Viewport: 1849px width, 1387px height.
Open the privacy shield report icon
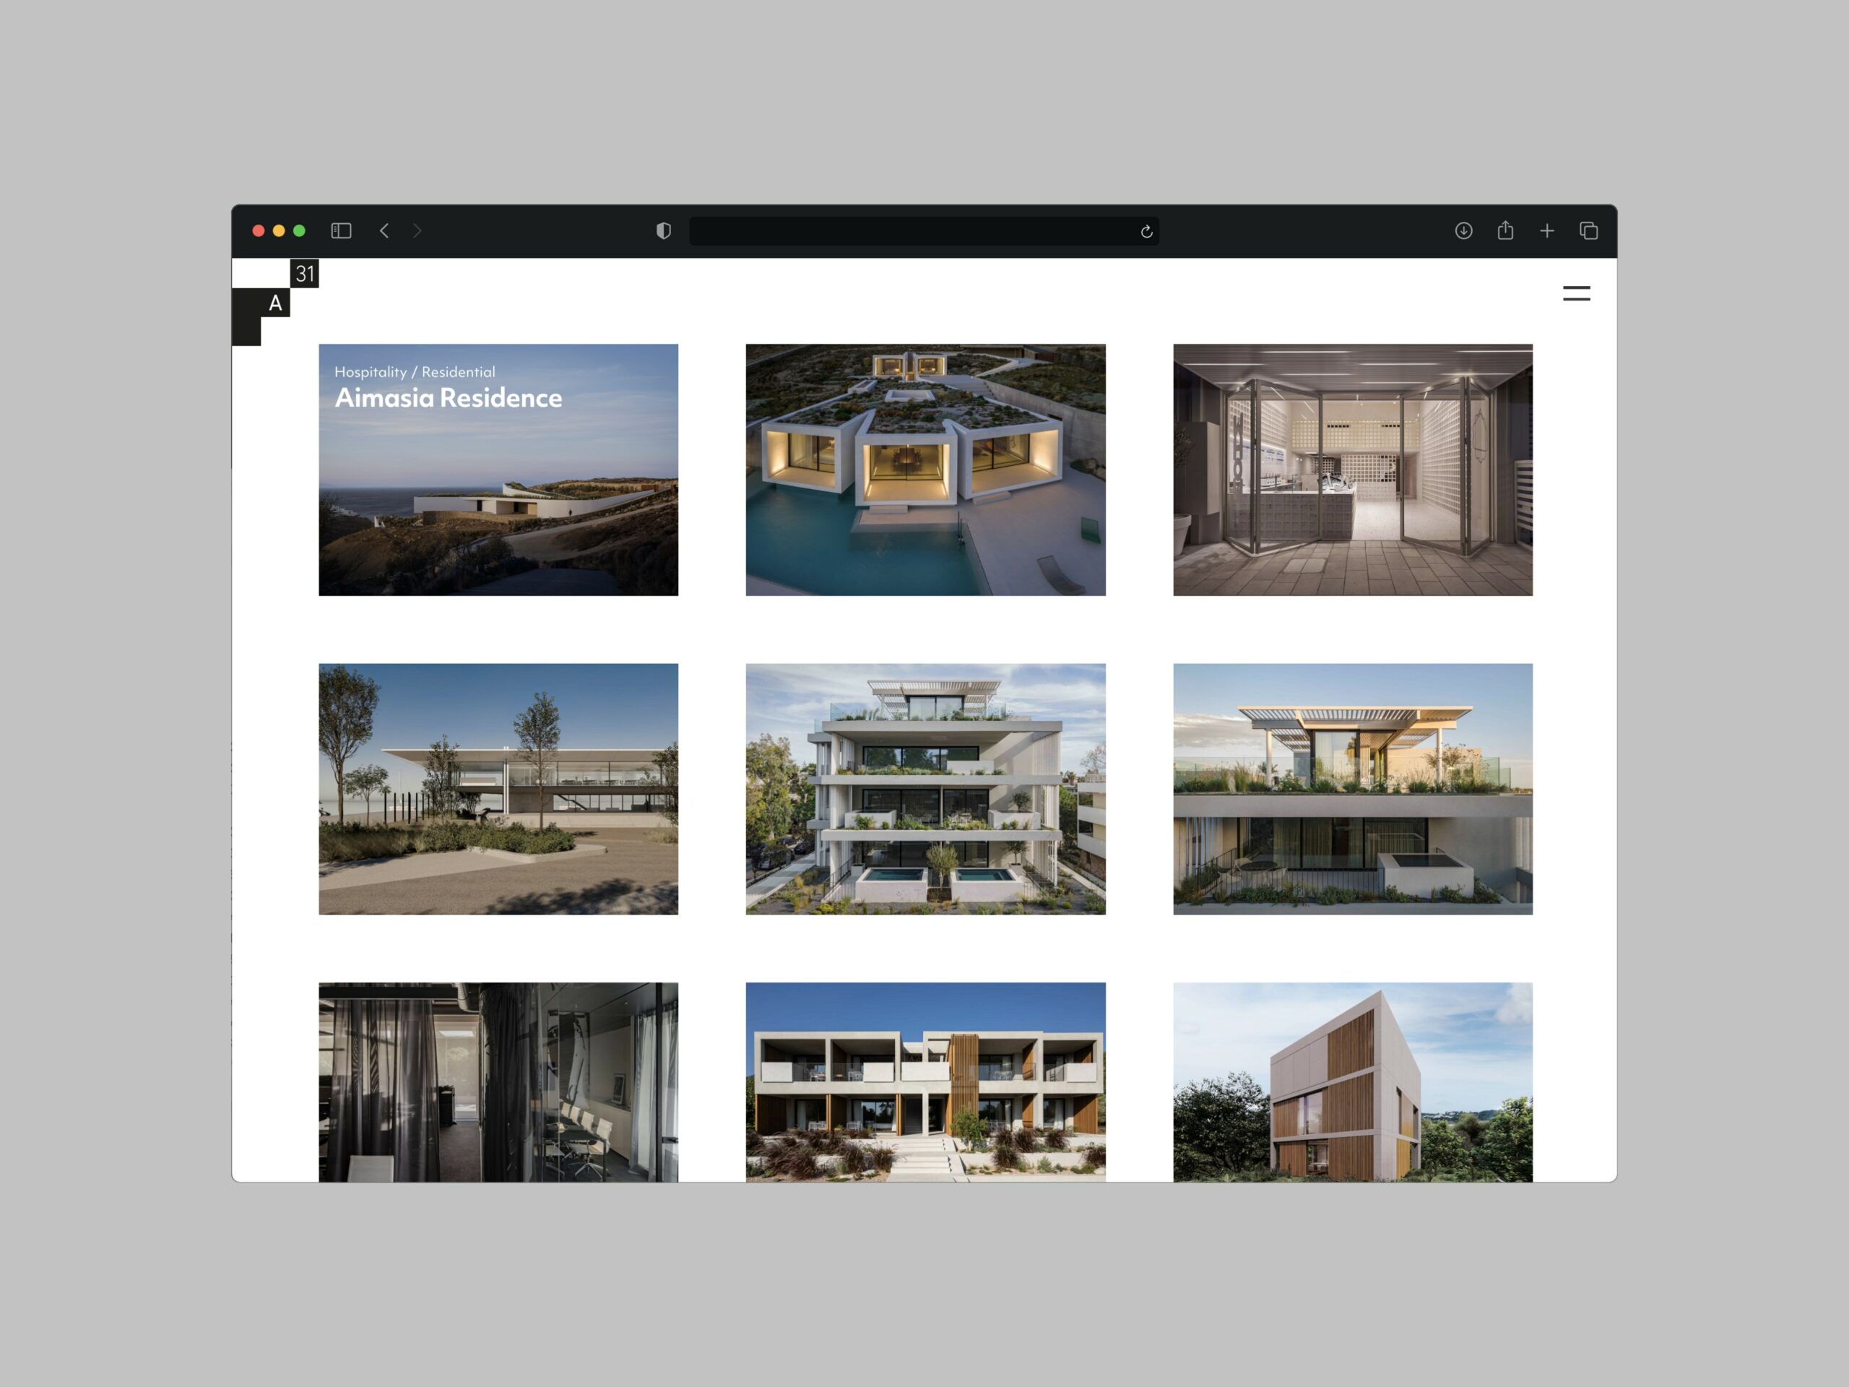click(x=664, y=230)
